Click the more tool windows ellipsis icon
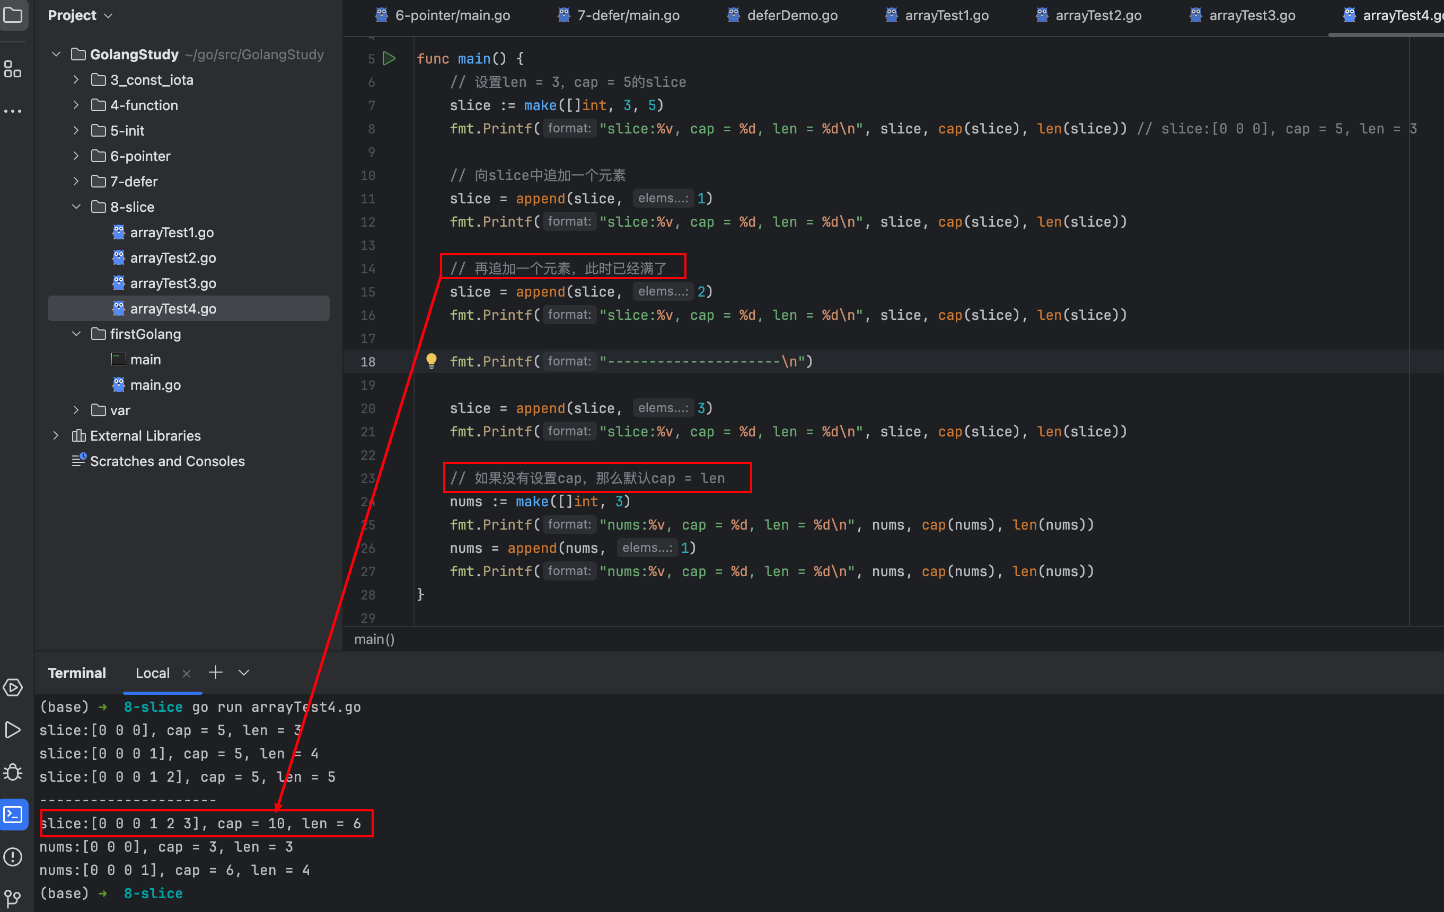1444x912 pixels. 13,111
